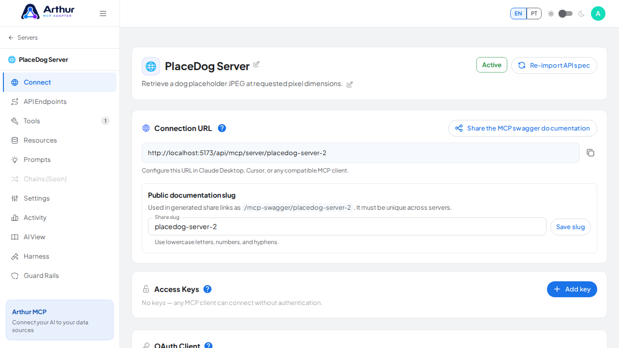Click the lock icon beside Access Keys
Image resolution: width=619 pixels, height=348 pixels.
click(x=146, y=289)
